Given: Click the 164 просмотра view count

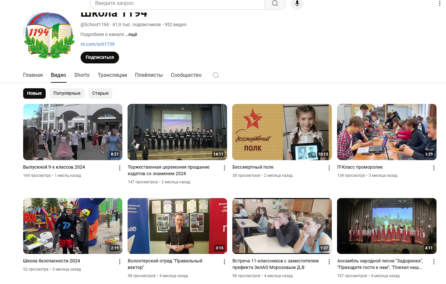Looking at the screenshot, I should tap(37, 175).
